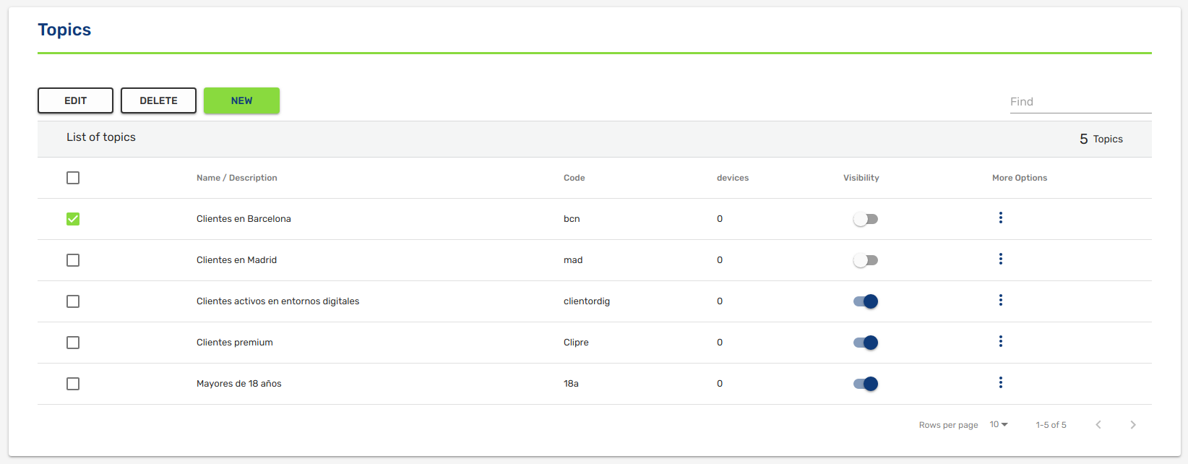
Task: Open more options for Mayores de 18 años
Action: click(1000, 382)
